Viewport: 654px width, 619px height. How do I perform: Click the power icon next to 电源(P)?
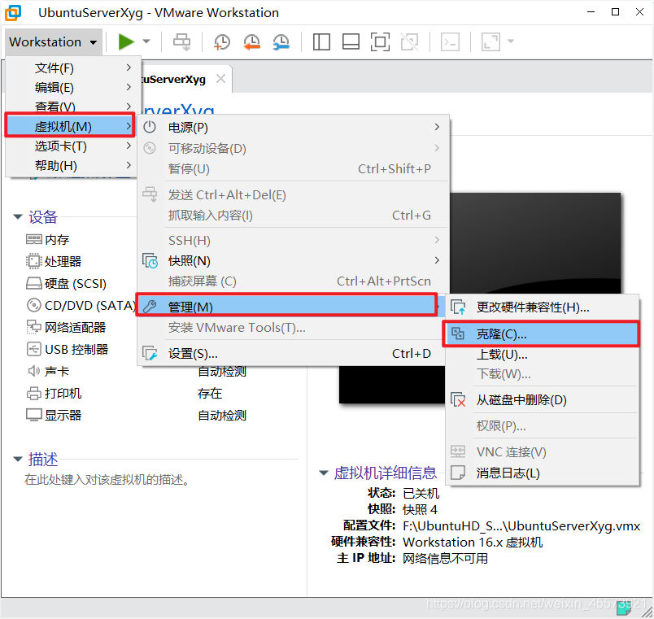pyautogui.click(x=150, y=127)
